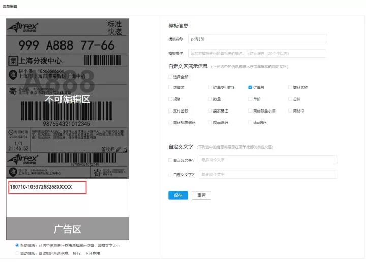Screen dimensions: 366x262
Task: Click the 自定义区展示信息 heading
Action: [x=188, y=66]
